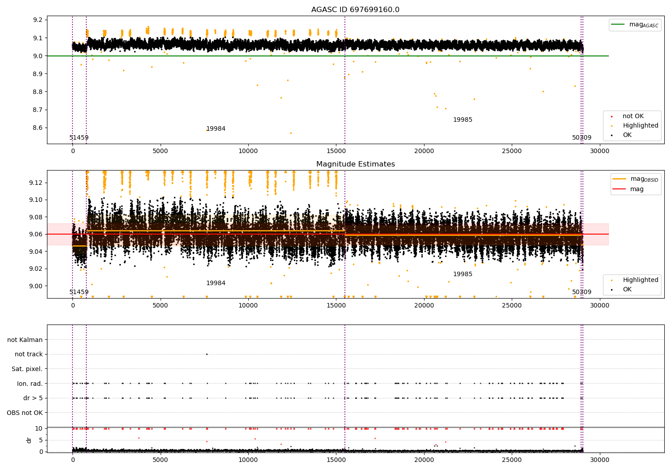671x470 pixels.
Task: Click the 19985 obsid label in top plot
Action: tap(463, 120)
